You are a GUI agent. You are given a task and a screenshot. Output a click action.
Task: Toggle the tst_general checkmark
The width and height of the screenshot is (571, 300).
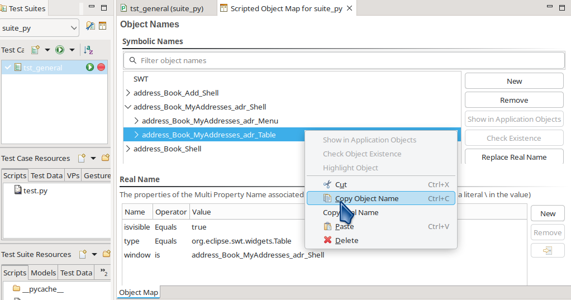8,68
